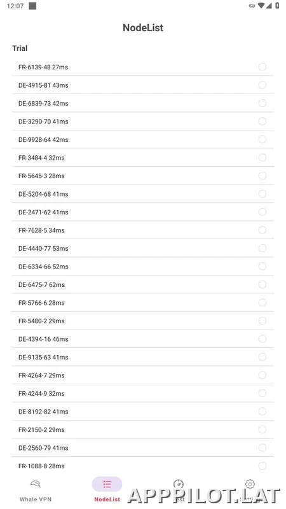This screenshot has height=509, width=286.
Task: Pick the FR-7628-5 34ms node row
Action: click(x=143, y=230)
